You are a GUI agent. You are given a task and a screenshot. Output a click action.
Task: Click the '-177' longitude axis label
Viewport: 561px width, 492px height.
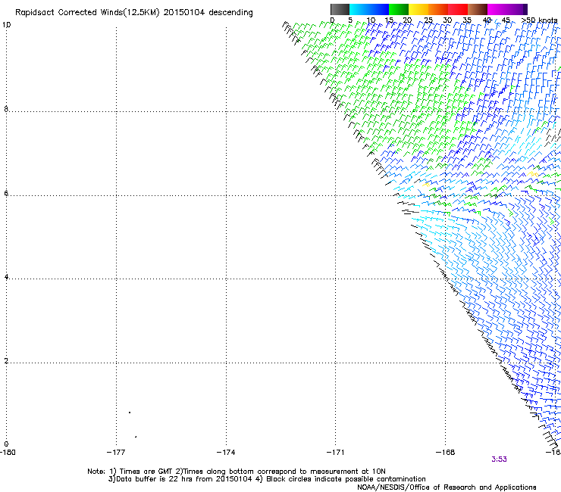[116, 453]
